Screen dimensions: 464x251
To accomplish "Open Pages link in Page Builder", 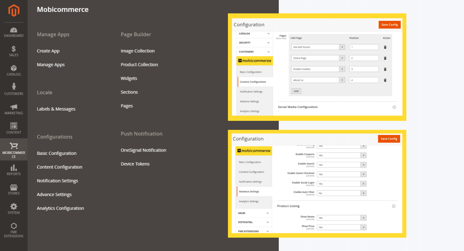I will [127, 106].
